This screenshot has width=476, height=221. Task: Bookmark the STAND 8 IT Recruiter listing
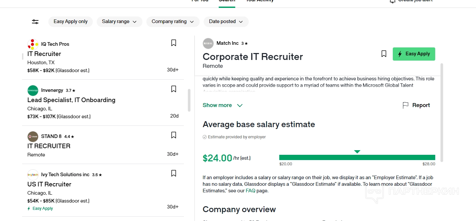coord(174,135)
